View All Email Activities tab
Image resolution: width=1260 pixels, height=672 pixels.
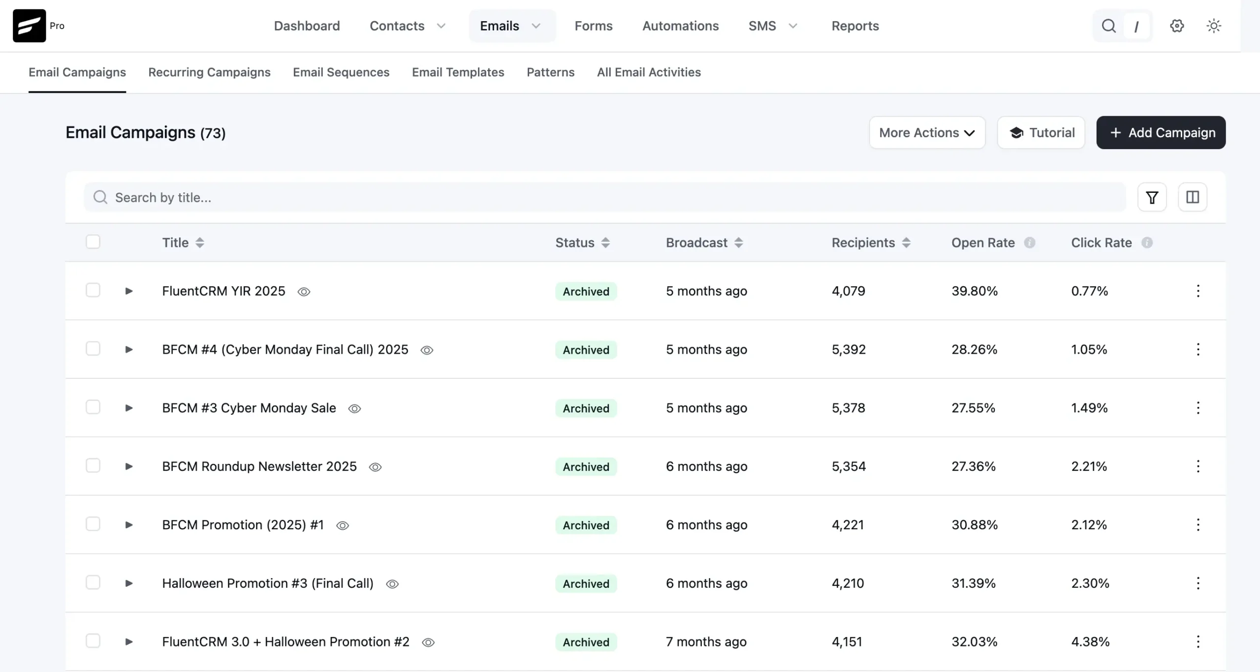click(649, 72)
